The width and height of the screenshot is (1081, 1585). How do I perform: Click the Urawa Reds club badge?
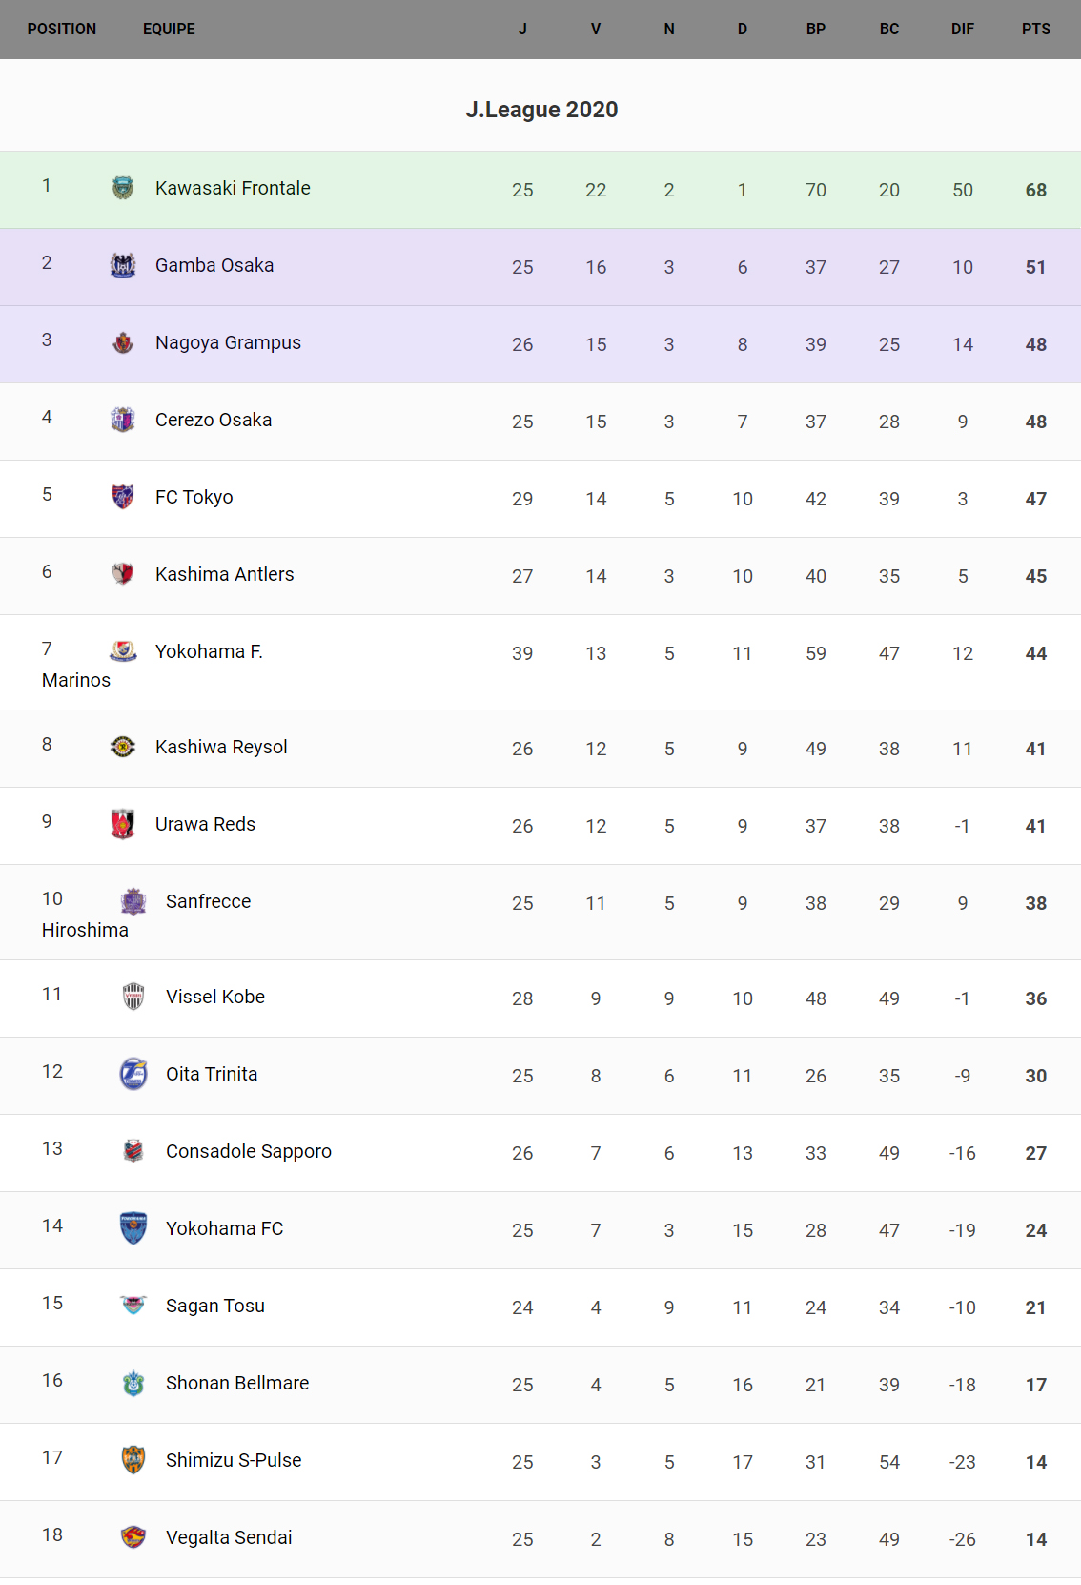click(x=123, y=824)
